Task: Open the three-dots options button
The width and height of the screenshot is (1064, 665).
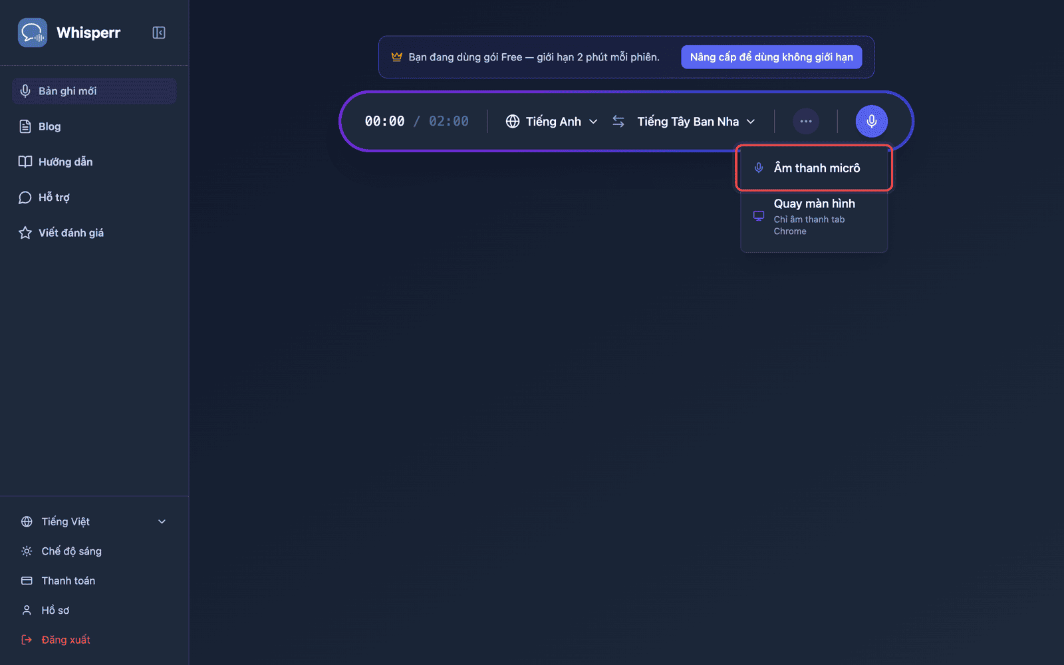Action: pos(806,122)
